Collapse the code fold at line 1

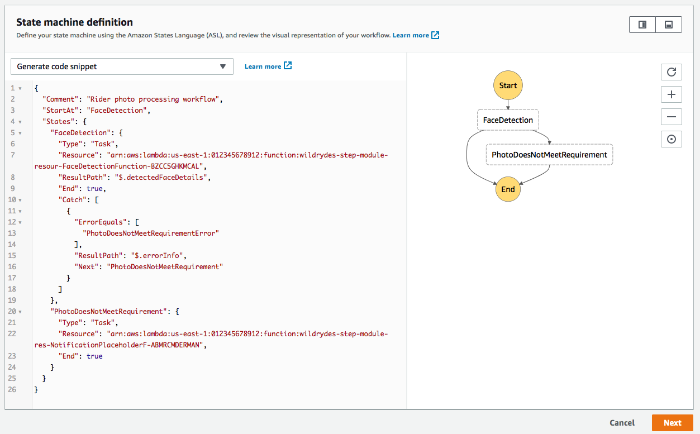[x=20, y=88]
